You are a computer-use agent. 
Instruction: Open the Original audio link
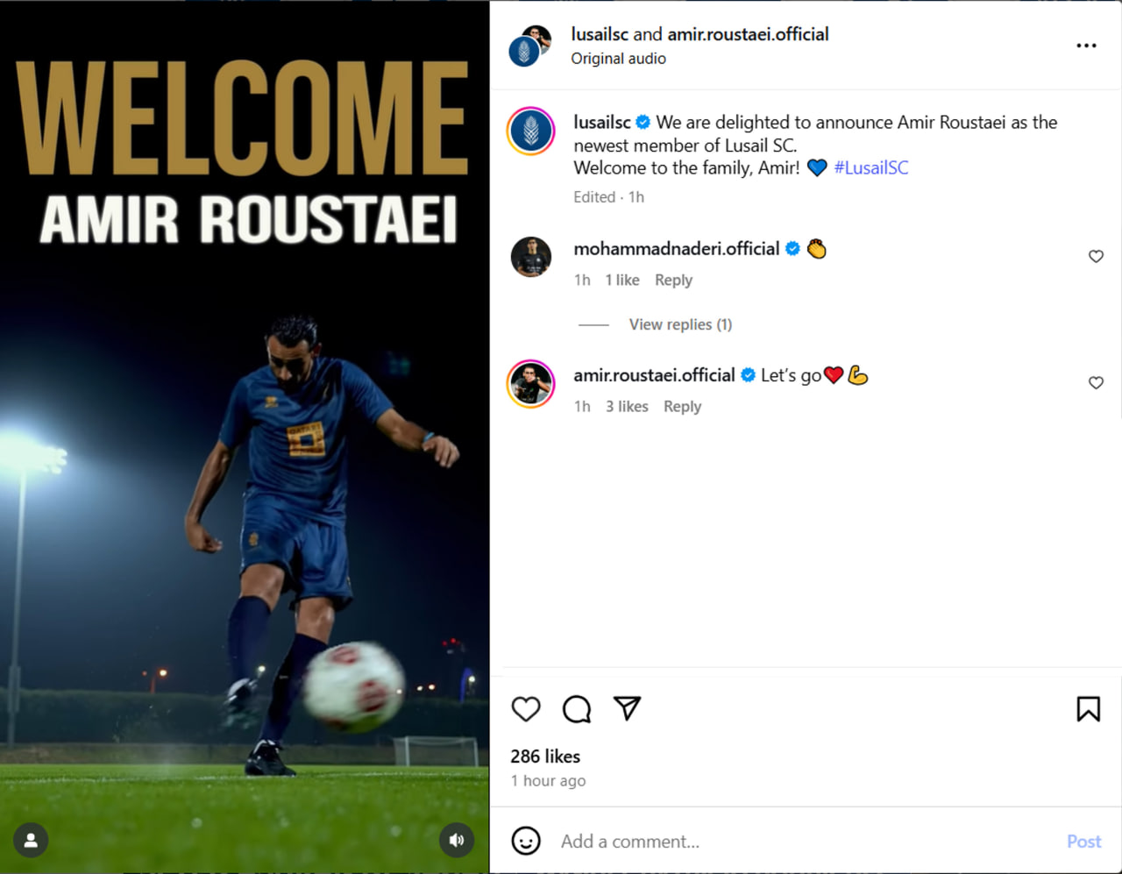(618, 59)
